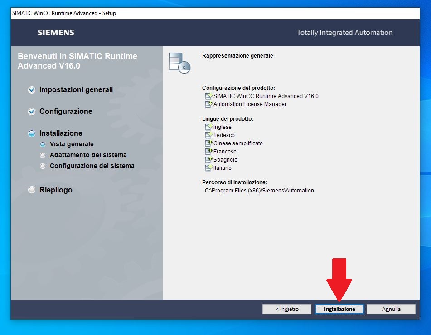
Task: Click the Tedesco language entry
Action: [224, 135]
